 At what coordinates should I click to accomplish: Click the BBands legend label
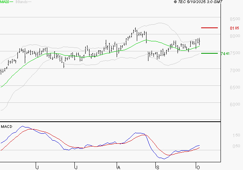22,2
